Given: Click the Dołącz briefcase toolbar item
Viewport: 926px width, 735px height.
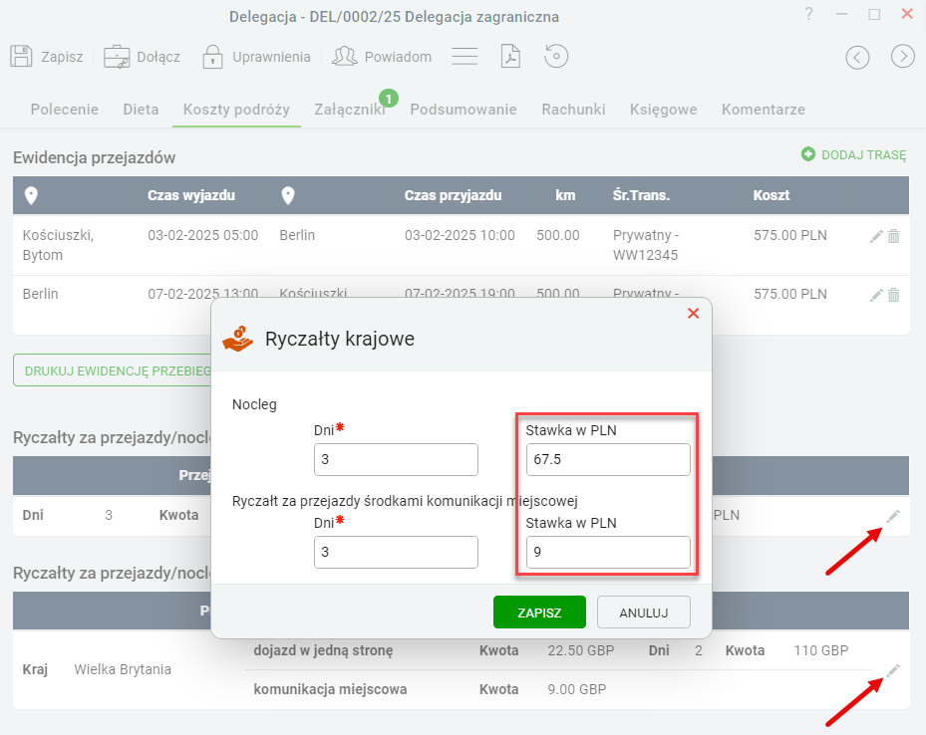Looking at the screenshot, I should coord(142,57).
